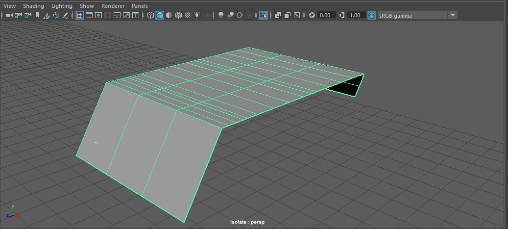Enable Textured display checker icon
Viewport: 508px width, 229px height.
click(188, 15)
